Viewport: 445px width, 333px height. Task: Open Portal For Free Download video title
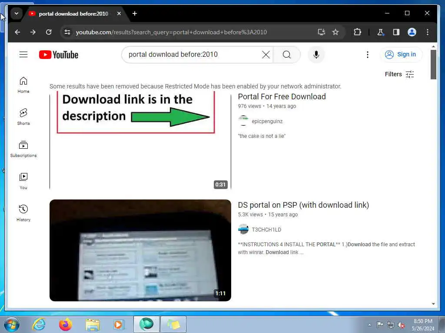[282, 97]
